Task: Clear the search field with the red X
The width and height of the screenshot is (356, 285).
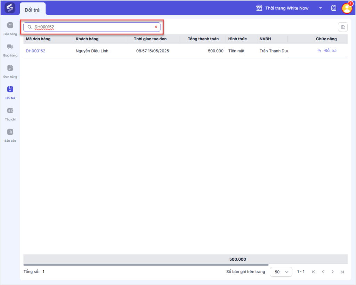Action: 156,27
